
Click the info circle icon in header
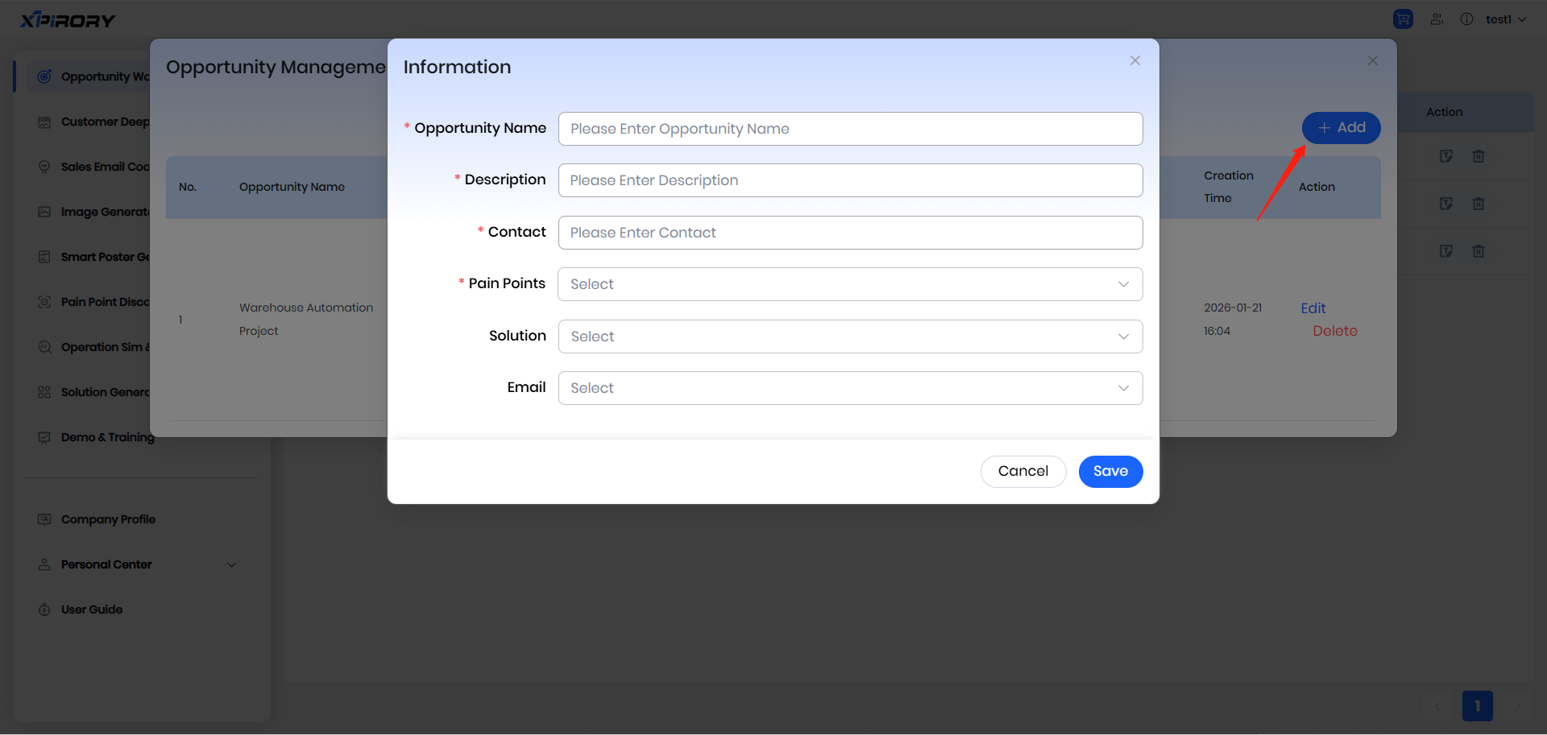click(x=1466, y=19)
